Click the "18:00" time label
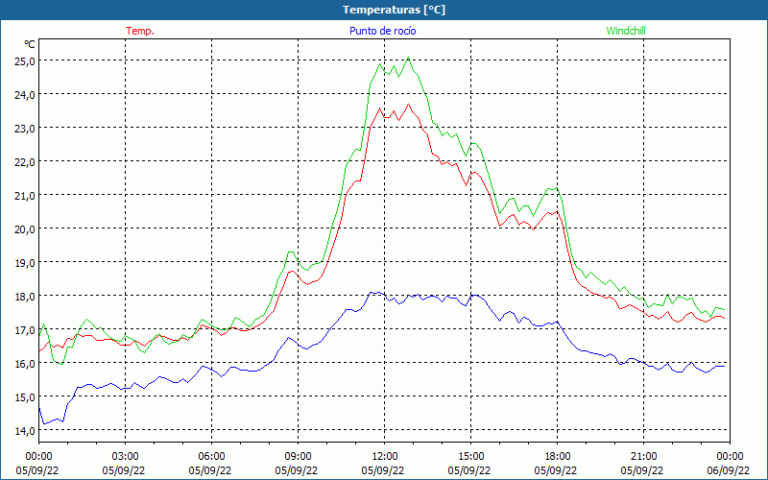768x480 pixels. pos(558,457)
